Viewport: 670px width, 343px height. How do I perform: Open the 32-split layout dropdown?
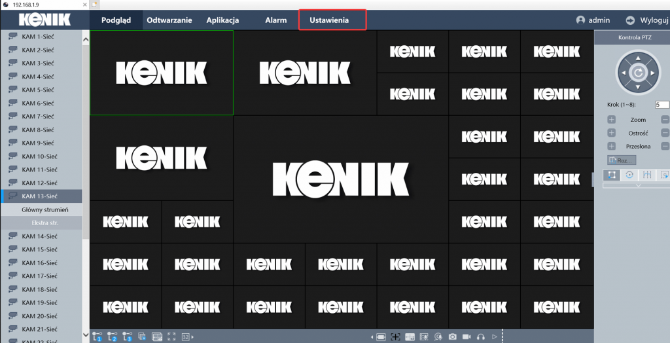(x=187, y=336)
